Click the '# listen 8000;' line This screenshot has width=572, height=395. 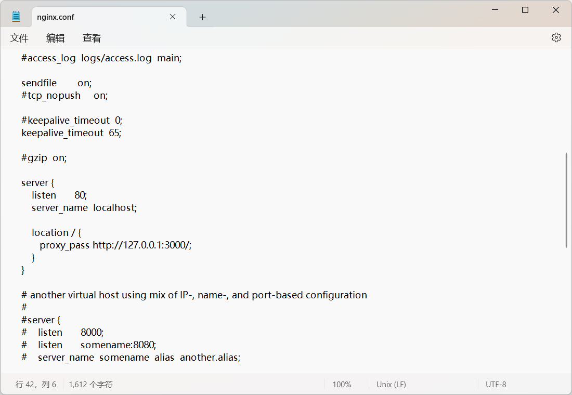[62, 332]
